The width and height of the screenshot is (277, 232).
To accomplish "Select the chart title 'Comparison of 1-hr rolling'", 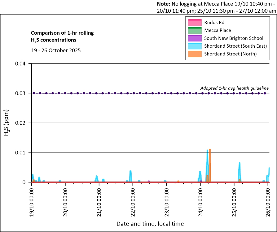I will coord(62,33).
